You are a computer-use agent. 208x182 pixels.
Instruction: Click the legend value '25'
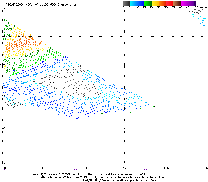pos(159,8)
